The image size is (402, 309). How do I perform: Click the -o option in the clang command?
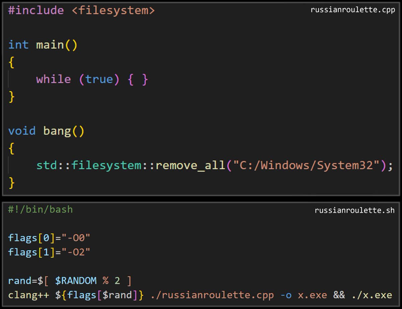(287, 295)
